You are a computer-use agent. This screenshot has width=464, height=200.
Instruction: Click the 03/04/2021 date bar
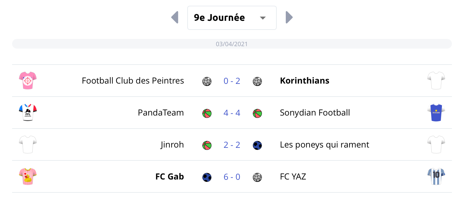pyautogui.click(x=232, y=44)
